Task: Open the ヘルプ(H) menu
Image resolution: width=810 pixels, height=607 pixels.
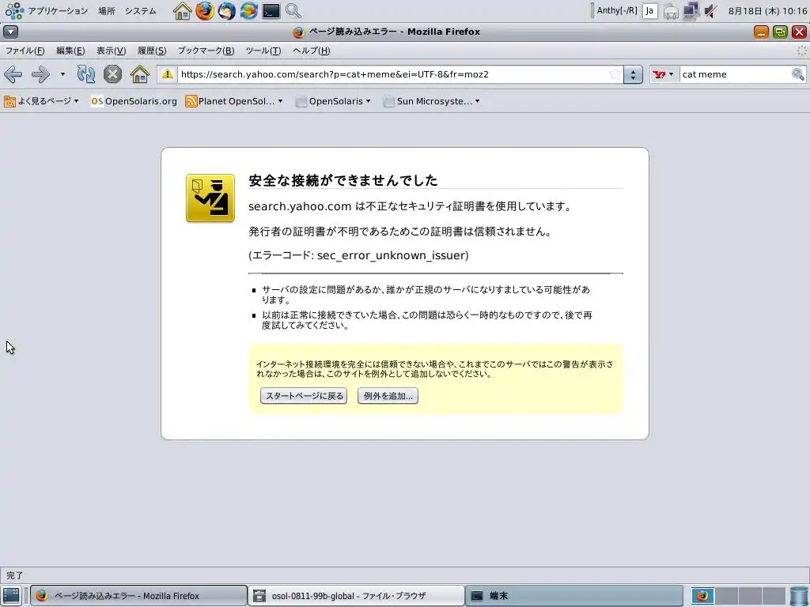Action: pyautogui.click(x=311, y=51)
